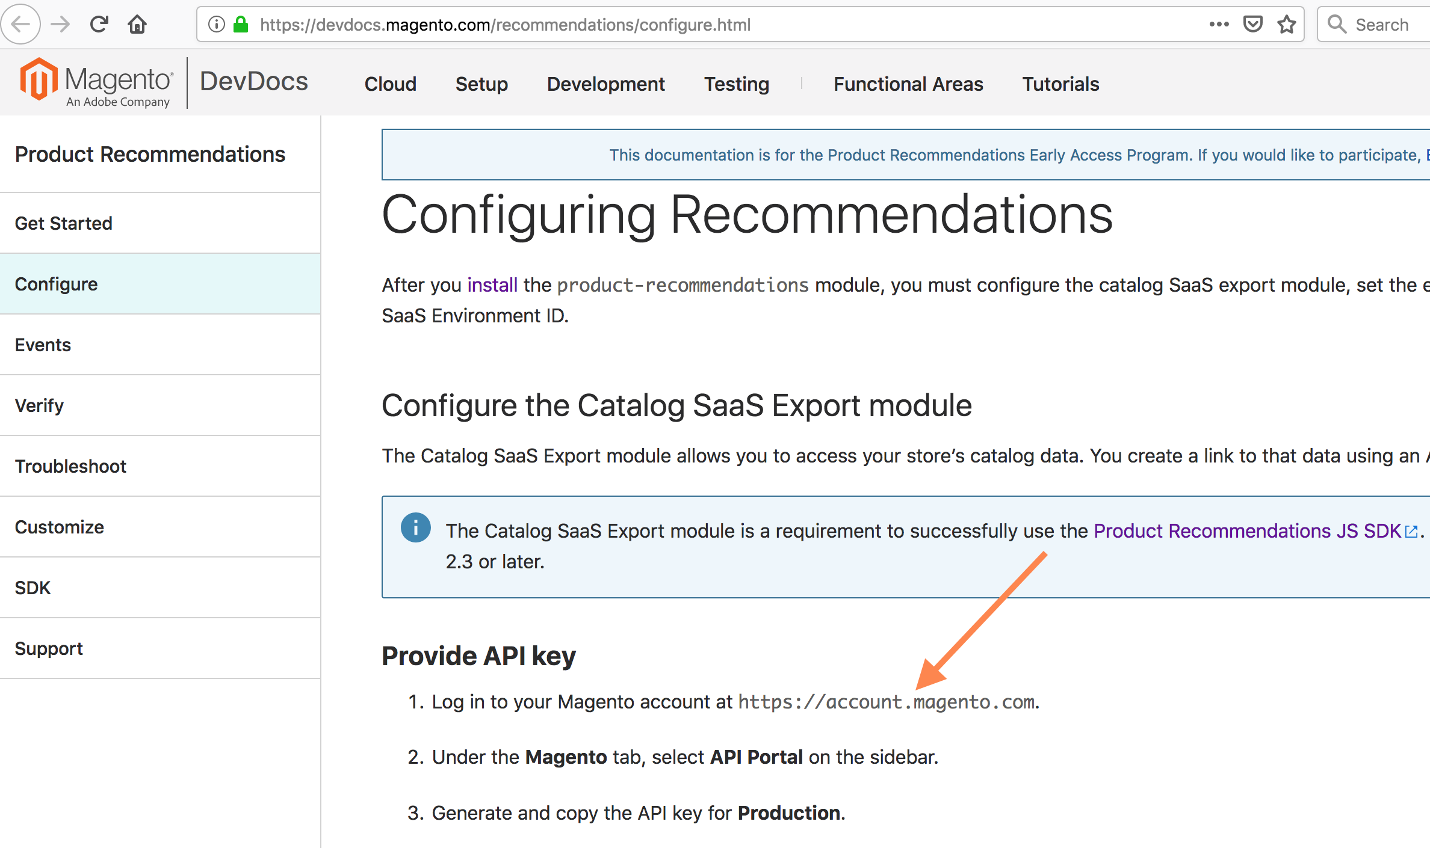Click the browser forward arrow
1430x848 pixels.
click(60, 25)
